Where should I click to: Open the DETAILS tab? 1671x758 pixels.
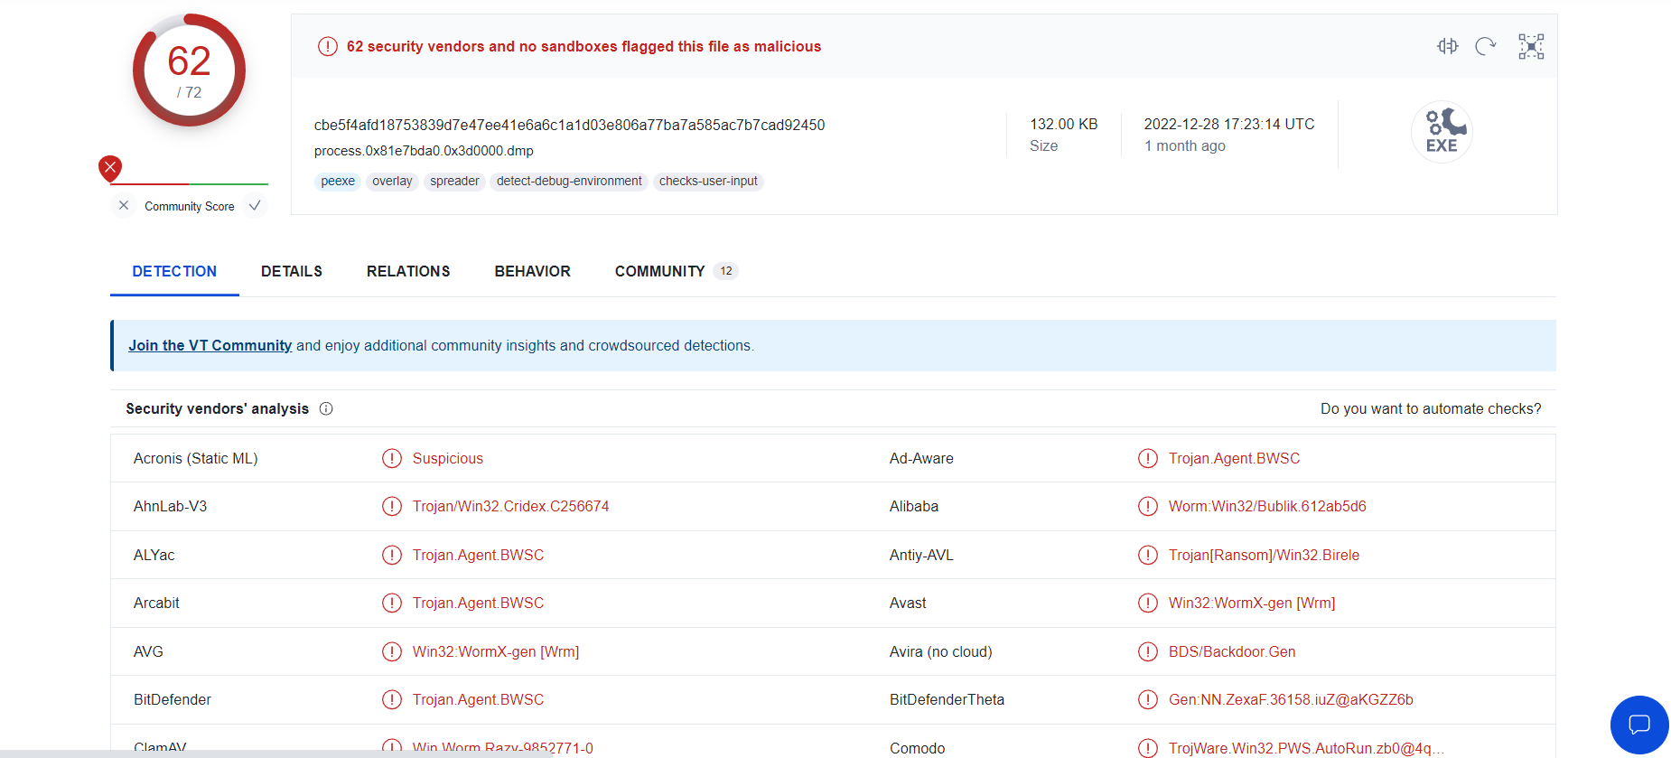pos(292,271)
